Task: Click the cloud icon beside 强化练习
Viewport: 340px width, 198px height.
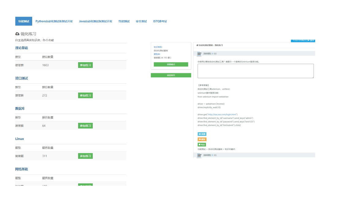Action: coord(17,34)
